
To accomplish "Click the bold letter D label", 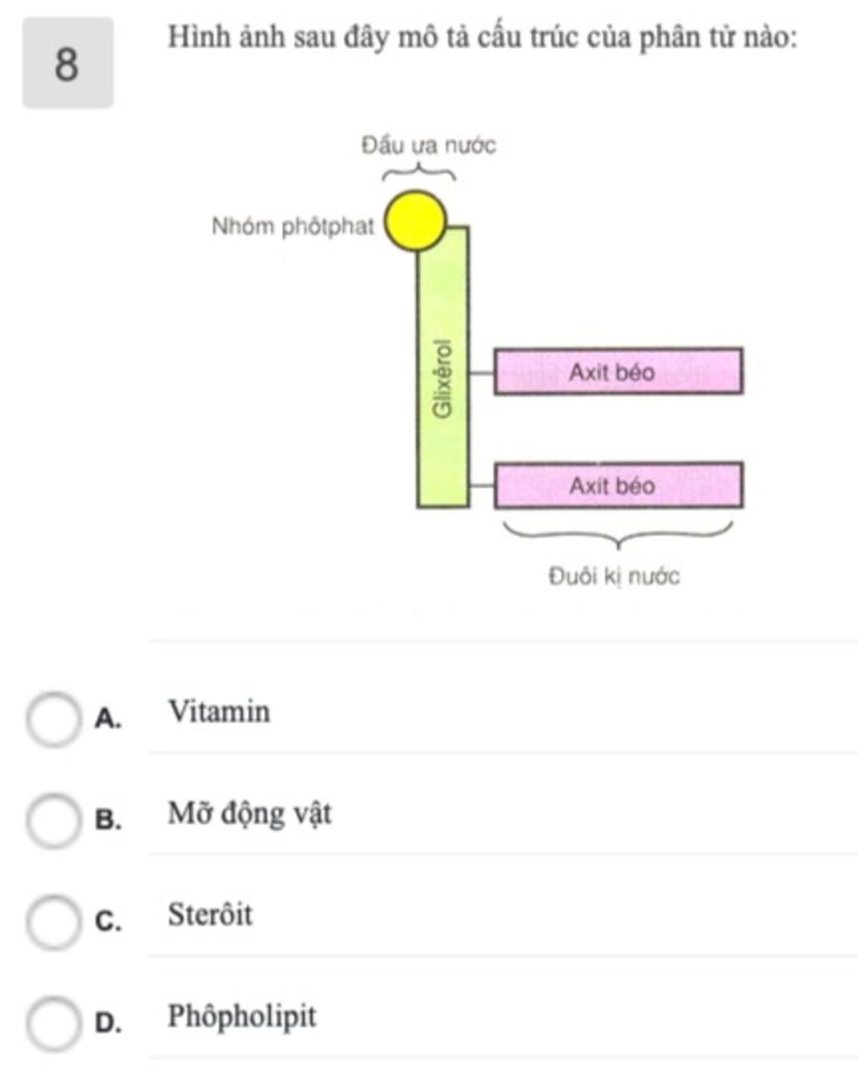I will pos(108,1023).
